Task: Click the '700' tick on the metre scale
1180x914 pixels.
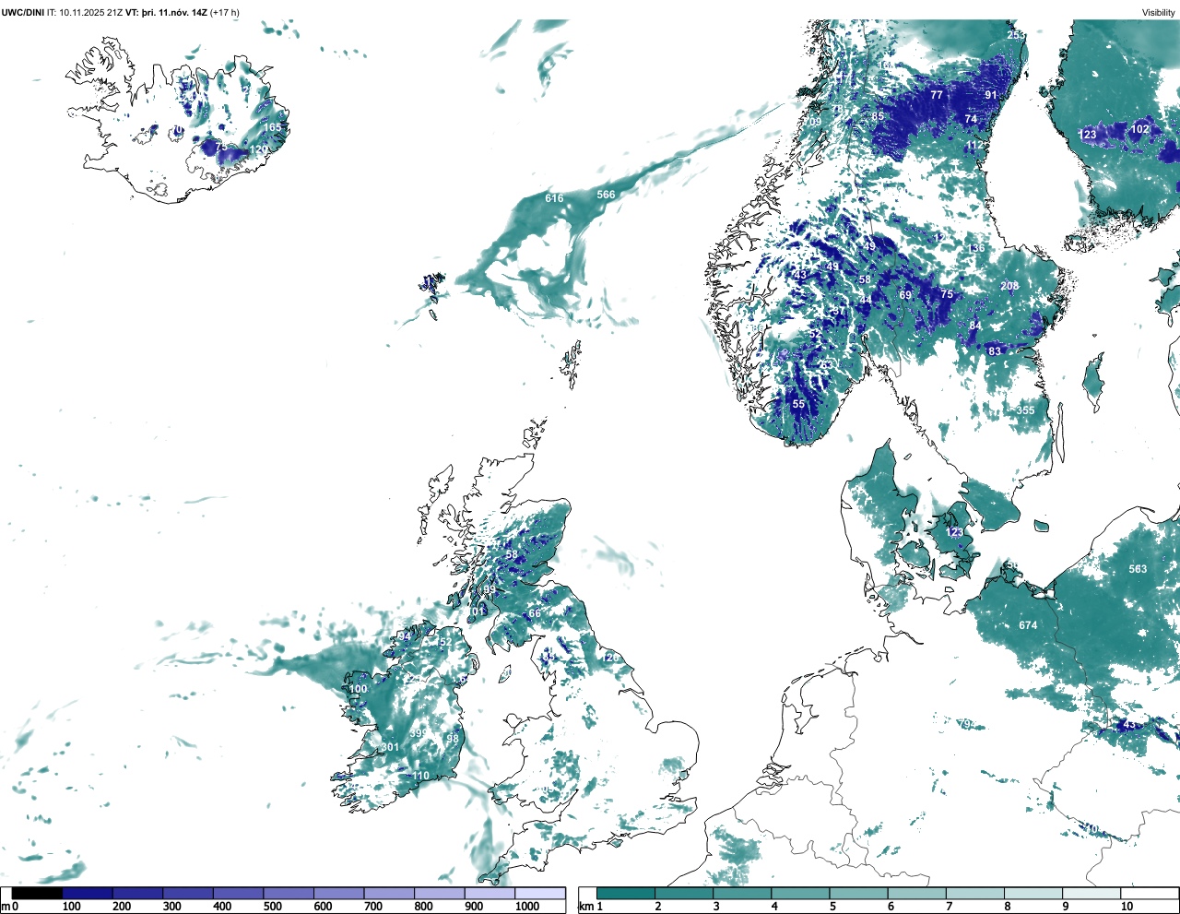Action: (373, 907)
